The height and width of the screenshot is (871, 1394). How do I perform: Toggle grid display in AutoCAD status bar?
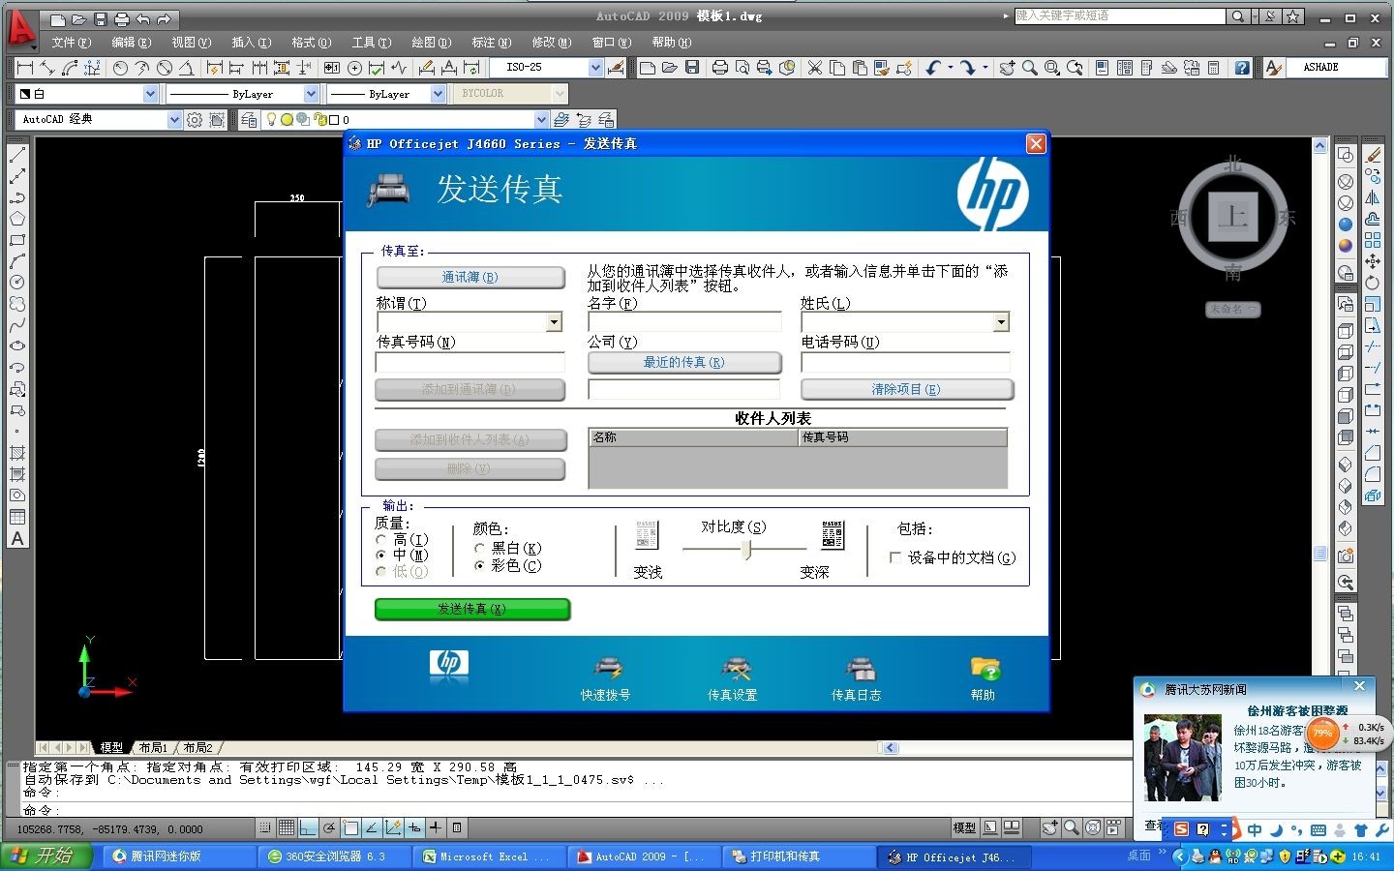tap(287, 828)
